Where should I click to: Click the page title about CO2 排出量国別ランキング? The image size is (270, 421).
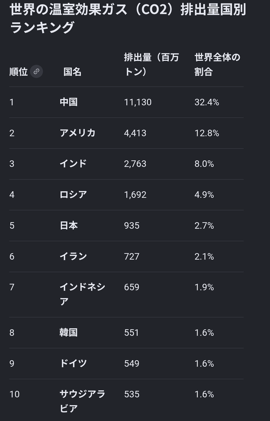click(x=128, y=18)
